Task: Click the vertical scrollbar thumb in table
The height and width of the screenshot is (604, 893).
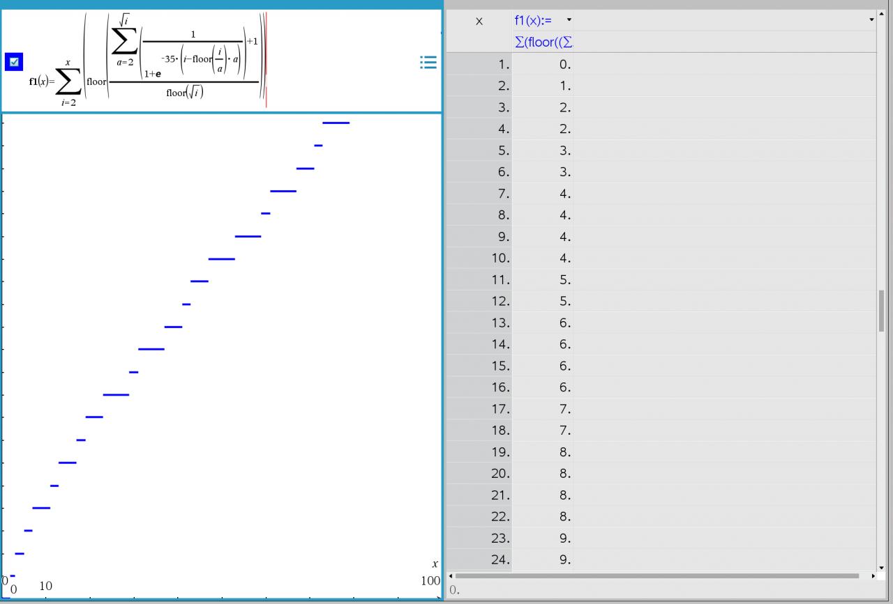Action: point(881,311)
